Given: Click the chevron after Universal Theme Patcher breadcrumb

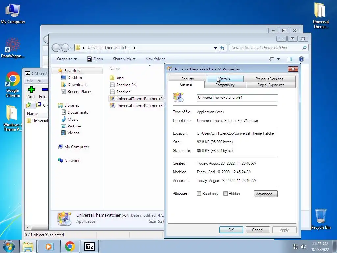Looking at the screenshot, I should point(134,48).
